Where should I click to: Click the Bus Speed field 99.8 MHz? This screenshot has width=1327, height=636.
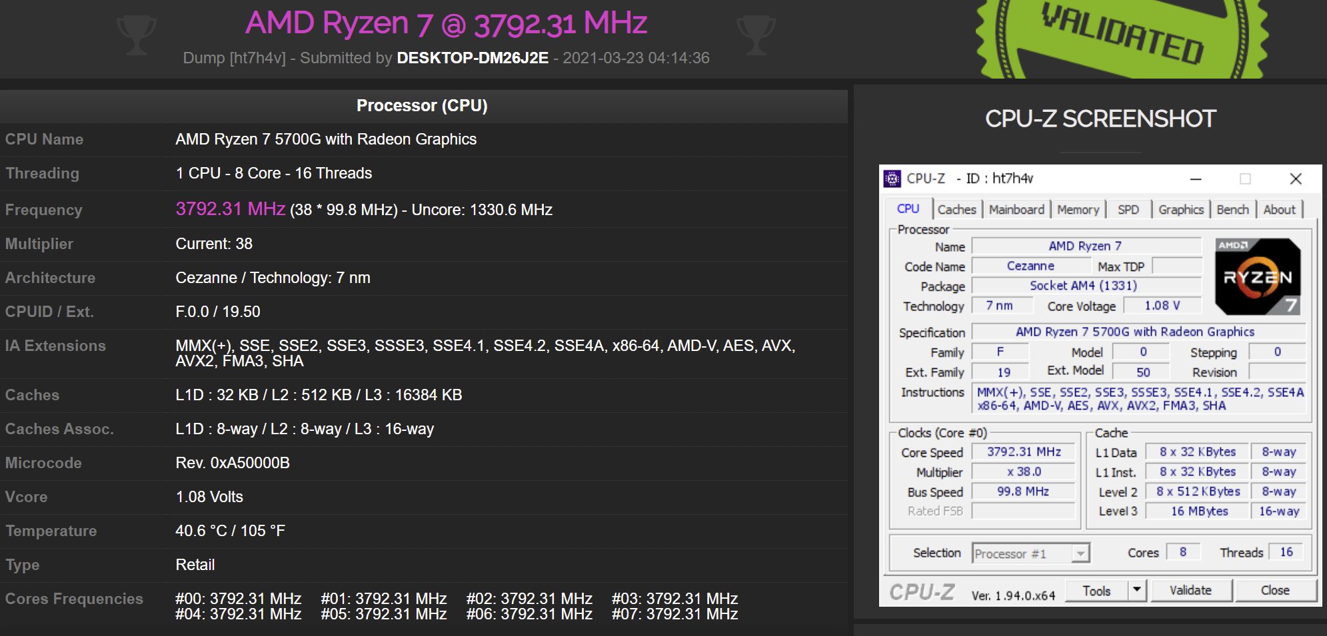tap(1024, 491)
